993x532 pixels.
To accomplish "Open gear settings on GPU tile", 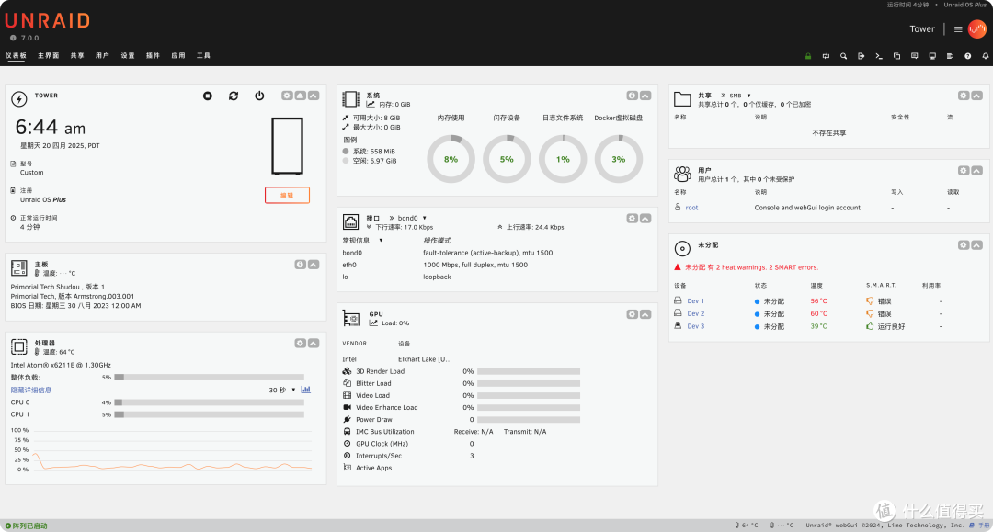I will (632, 314).
